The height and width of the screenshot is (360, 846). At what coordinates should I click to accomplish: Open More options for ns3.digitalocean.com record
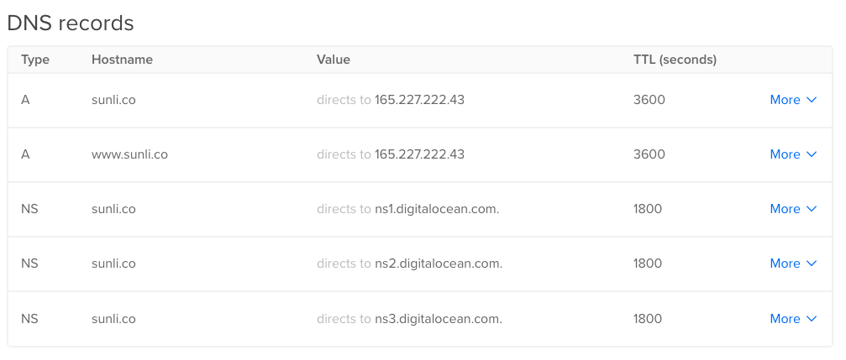click(x=792, y=319)
